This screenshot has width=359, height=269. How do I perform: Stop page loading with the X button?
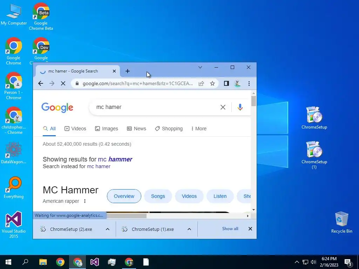coord(63,83)
